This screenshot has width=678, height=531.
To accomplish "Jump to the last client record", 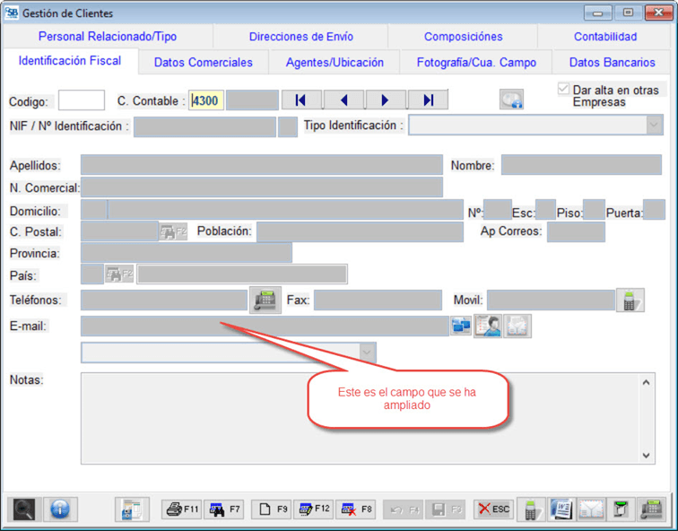I will (x=428, y=100).
